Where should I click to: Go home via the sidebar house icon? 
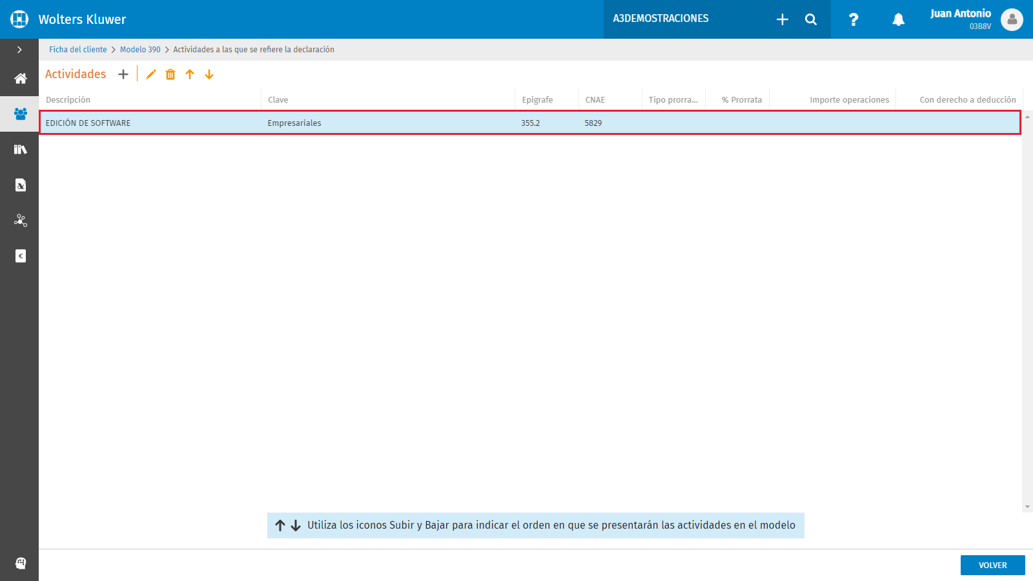tap(19, 79)
